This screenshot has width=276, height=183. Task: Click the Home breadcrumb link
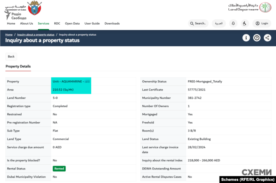(9, 34)
